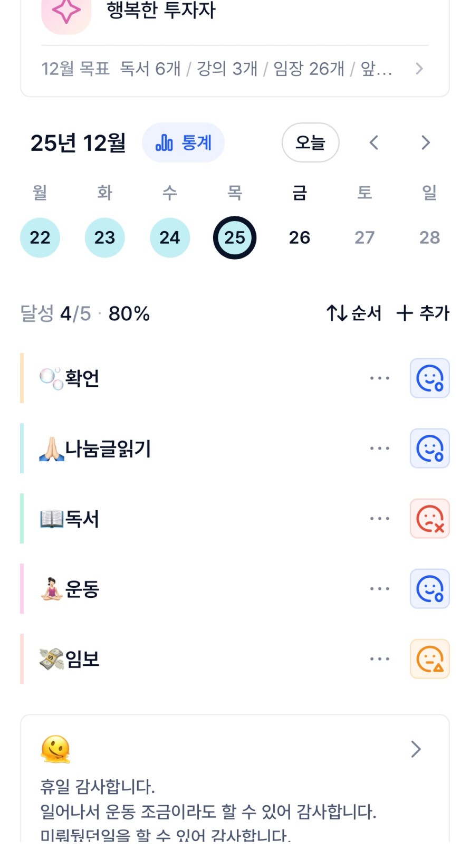This screenshot has width=470, height=859.
Task: Toggle the 운동 habit completion face
Action: [429, 589]
